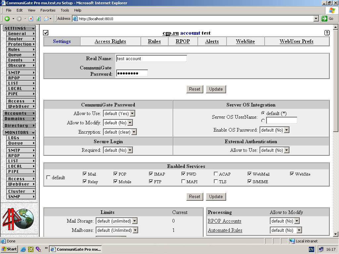Switch to the WebUser Prefs tab
The image size is (339, 254).
click(296, 41)
